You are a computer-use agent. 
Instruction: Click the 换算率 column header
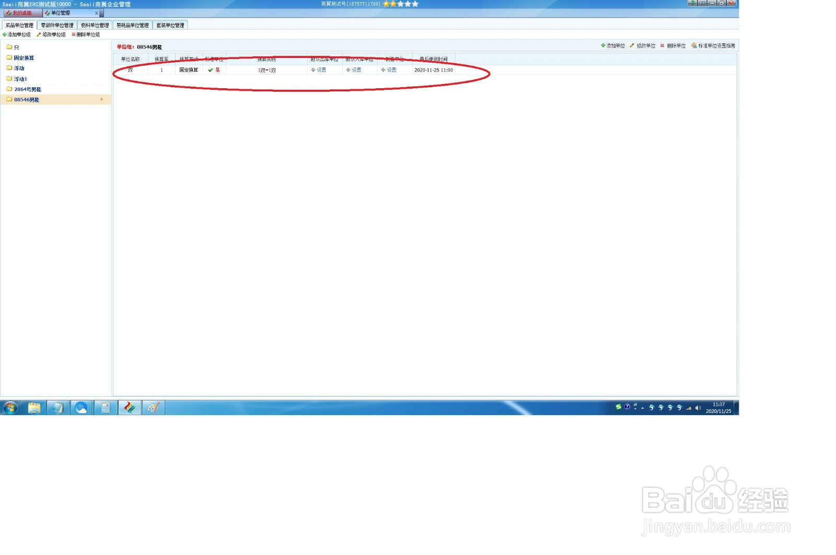(x=161, y=59)
